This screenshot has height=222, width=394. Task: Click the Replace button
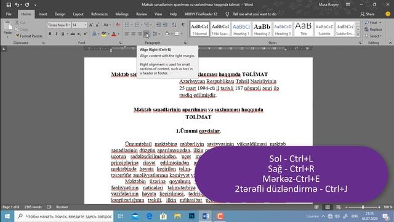pyautogui.click(x=374, y=30)
